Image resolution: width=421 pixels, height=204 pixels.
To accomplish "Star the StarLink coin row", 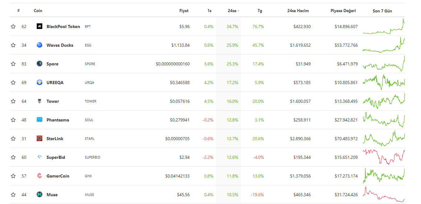I will pyautogui.click(x=13, y=139).
